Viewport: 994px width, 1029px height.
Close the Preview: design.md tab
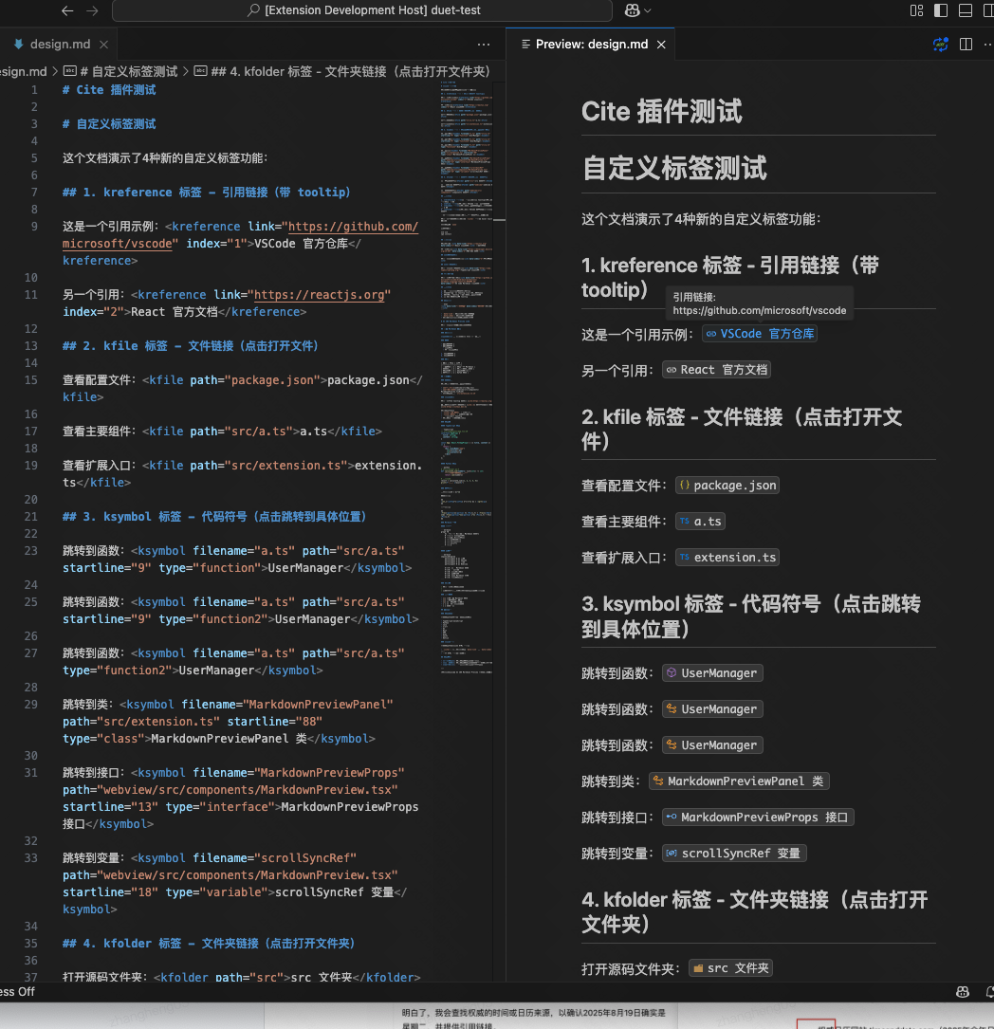(661, 44)
